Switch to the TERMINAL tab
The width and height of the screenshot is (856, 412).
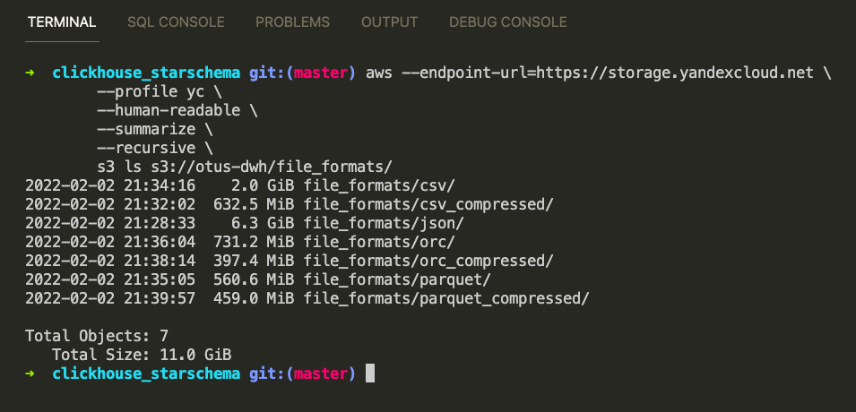pyautogui.click(x=62, y=22)
